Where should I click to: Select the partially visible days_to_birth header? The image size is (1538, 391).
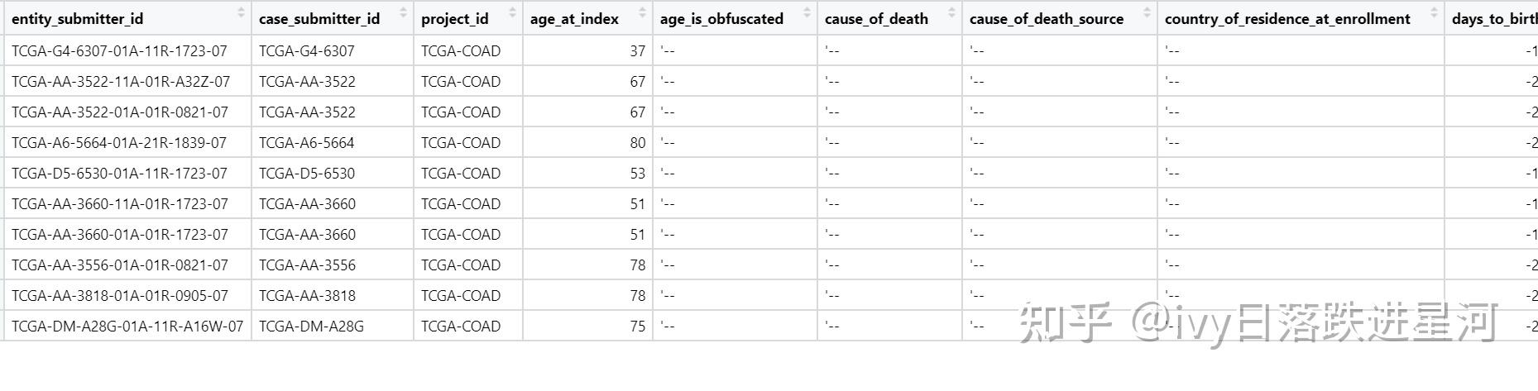(x=1493, y=19)
